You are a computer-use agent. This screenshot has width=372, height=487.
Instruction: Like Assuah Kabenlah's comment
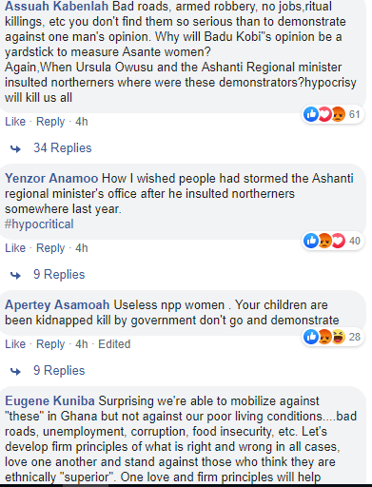[15, 122]
